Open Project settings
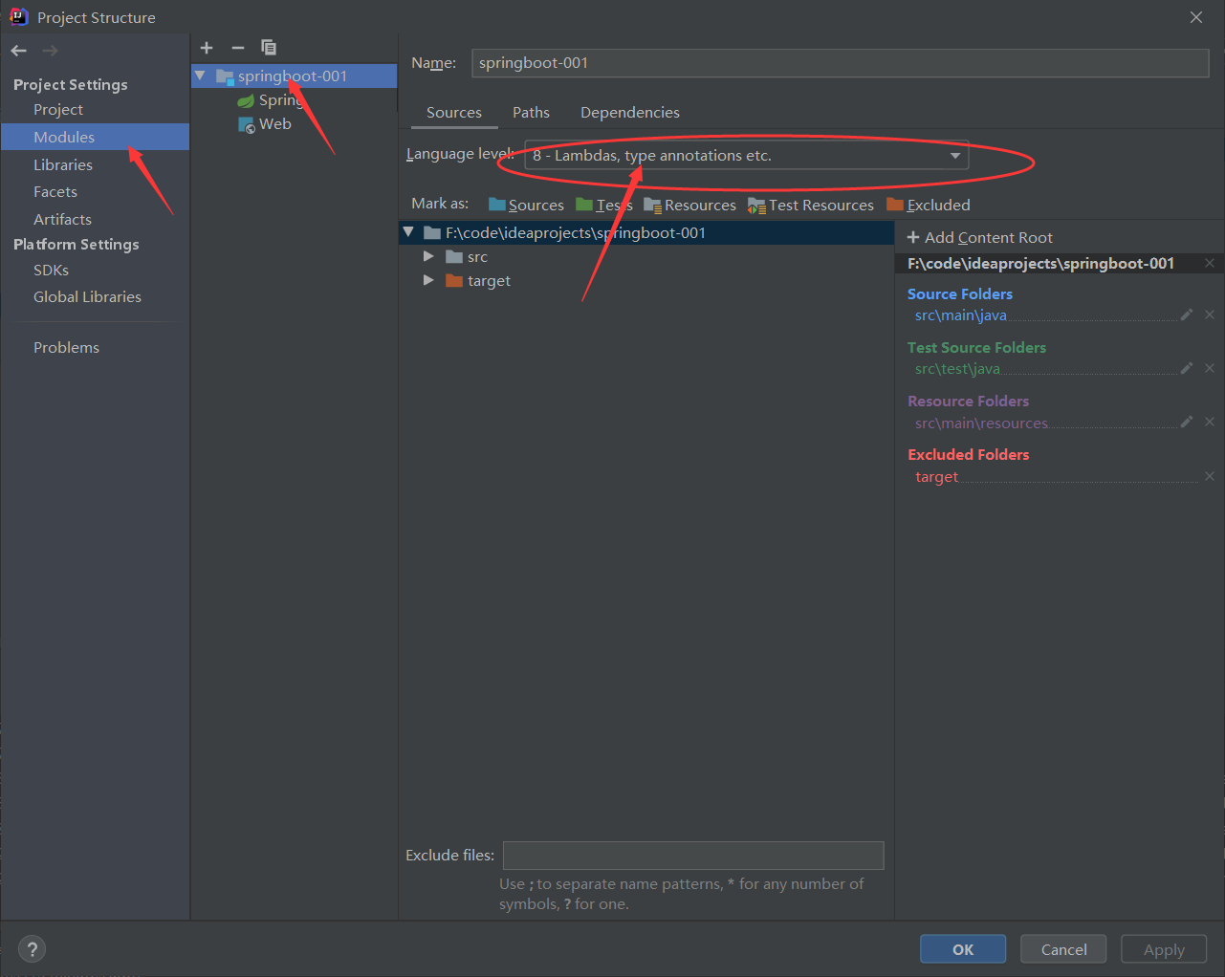 58,110
